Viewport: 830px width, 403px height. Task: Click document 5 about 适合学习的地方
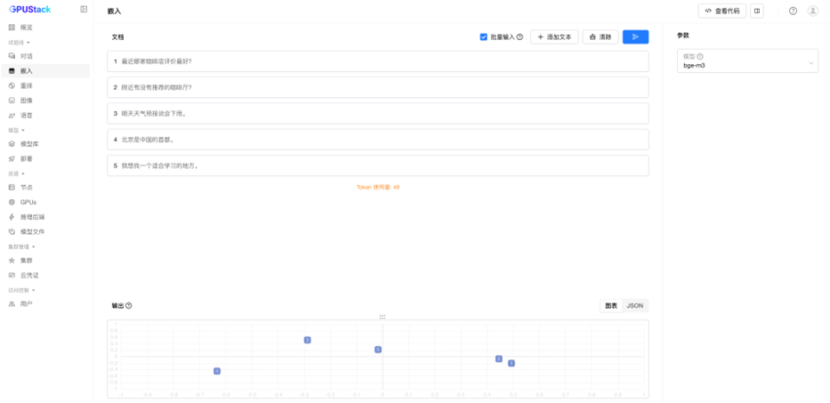pyautogui.click(x=378, y=165)
